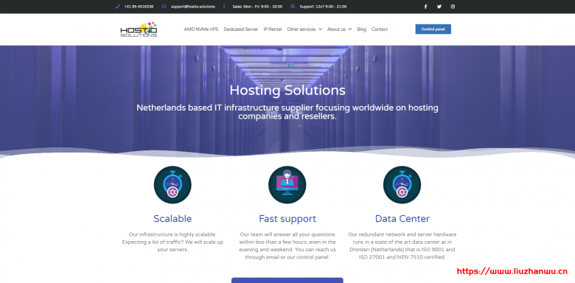
Task: Open the Twitter icon link
Action: 439,7
